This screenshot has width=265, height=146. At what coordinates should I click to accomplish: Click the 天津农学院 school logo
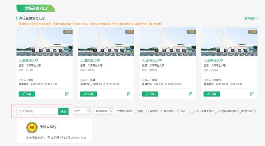(x=32, y=128)
